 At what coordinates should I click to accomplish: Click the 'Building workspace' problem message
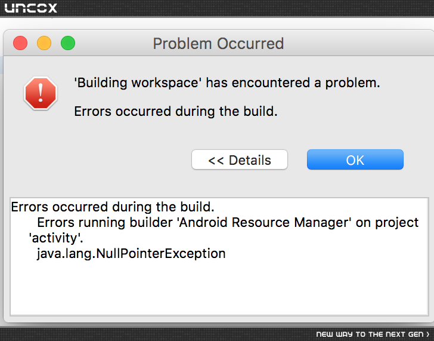[227, 83]
